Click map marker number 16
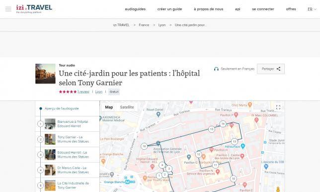This screenshot has height=192, width=320. (x=144, y=146)
